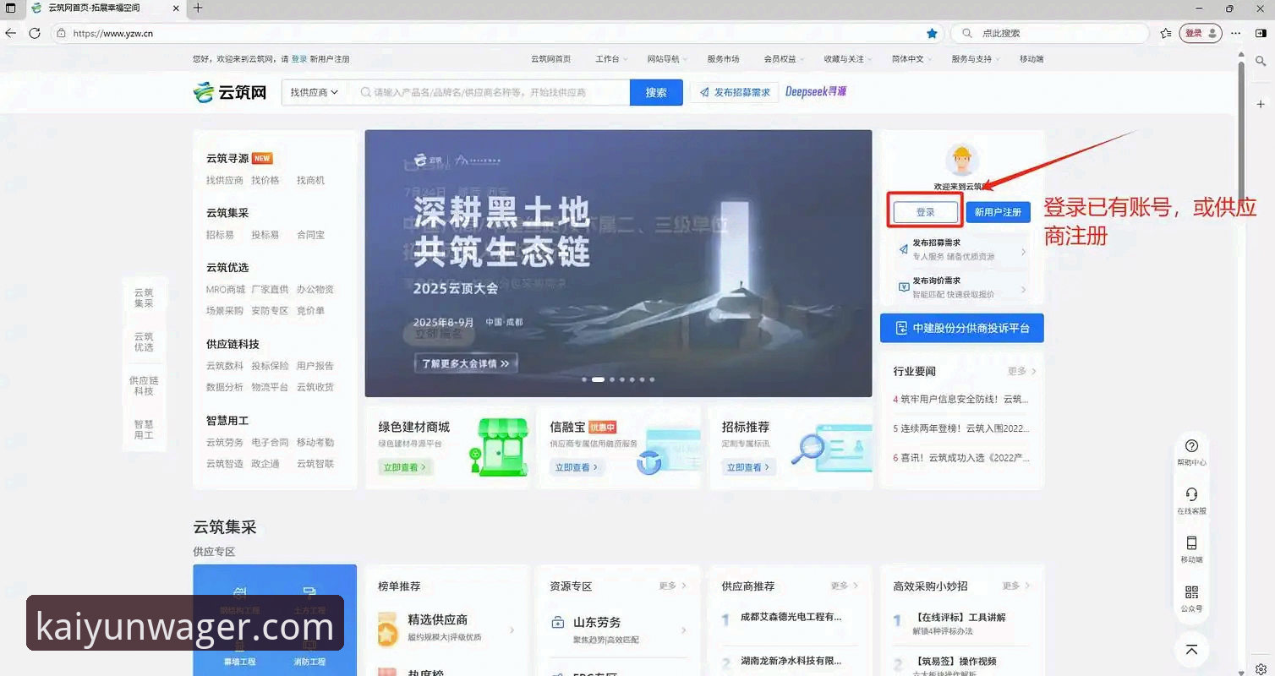Image resolution: width=1275 pixels, height=676 pixels.
Task: Open sidebar settings gear at bottom right
Action: 1261,669
